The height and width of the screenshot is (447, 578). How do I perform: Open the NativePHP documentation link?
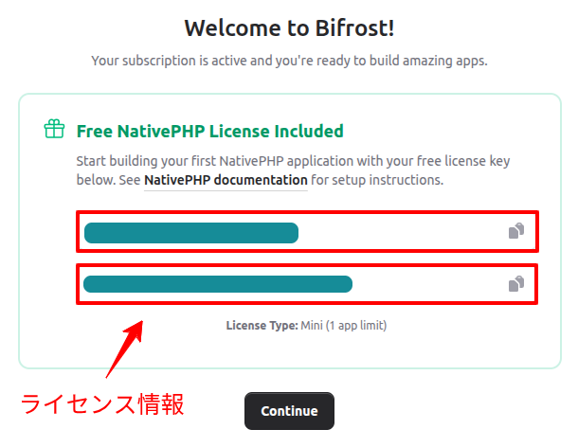(x=226, y=179)
